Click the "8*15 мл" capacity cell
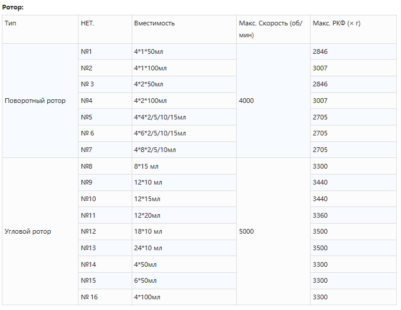 tap(146, 166)
